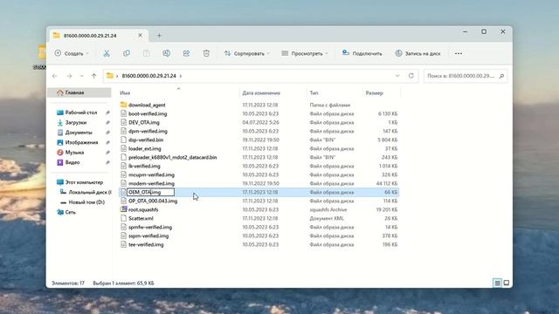
Task: Select file OP_OTA_000.043.img
Action: point(153,201)
